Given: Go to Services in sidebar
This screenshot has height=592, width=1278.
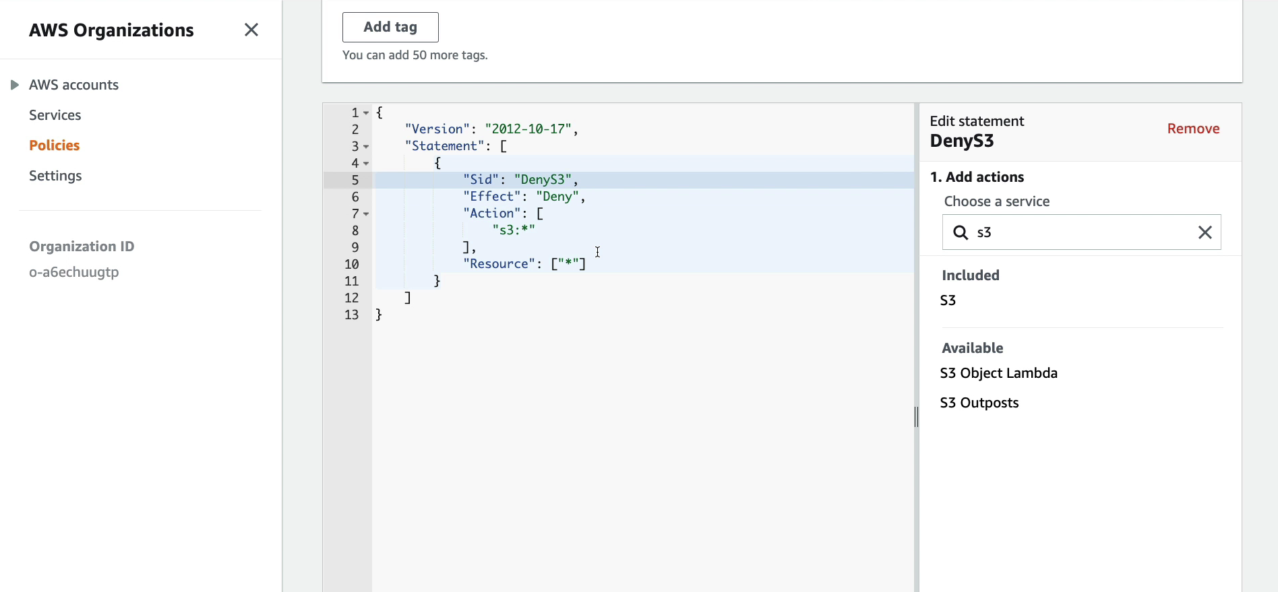Looking at the screenshot, I should (55, 115).
